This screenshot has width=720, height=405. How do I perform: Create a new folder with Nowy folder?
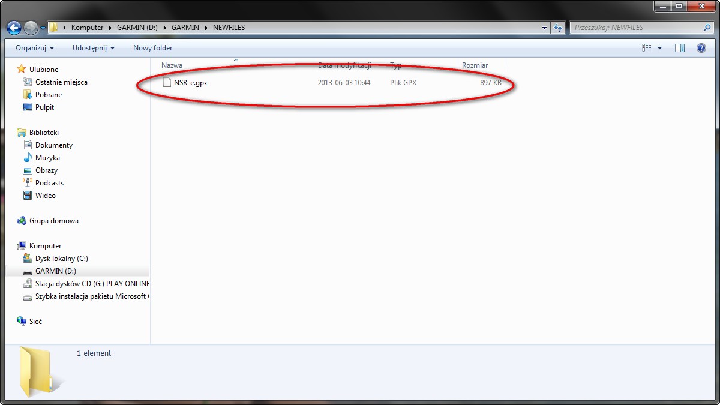click(152, 48)
